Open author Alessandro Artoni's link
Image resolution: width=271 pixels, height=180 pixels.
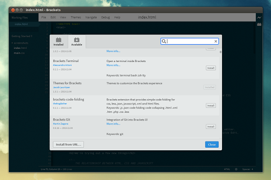point(62,65)
